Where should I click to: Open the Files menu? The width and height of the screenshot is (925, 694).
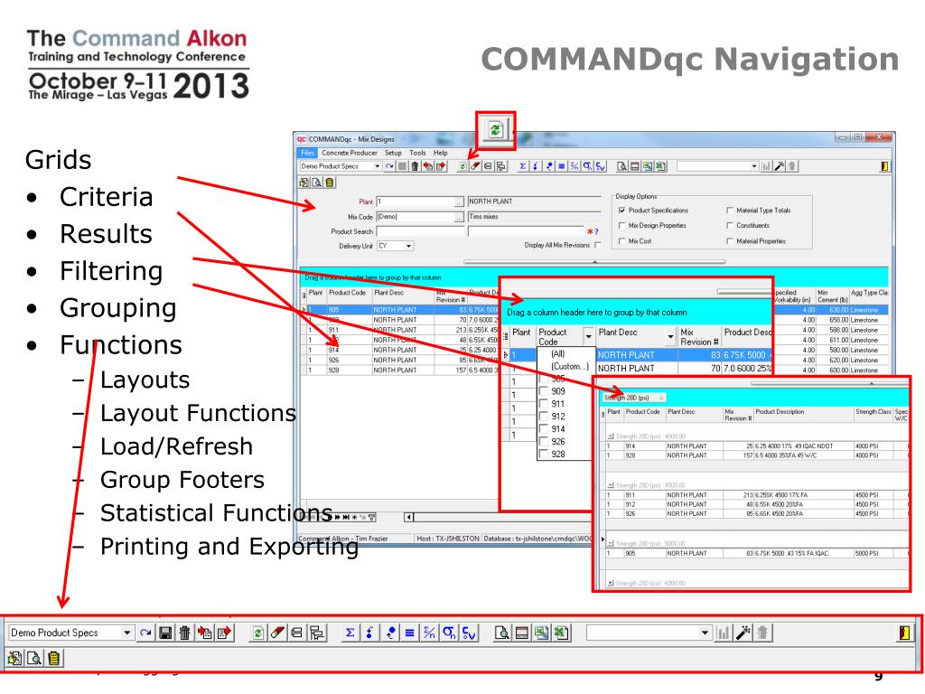(x=307, y=153)
